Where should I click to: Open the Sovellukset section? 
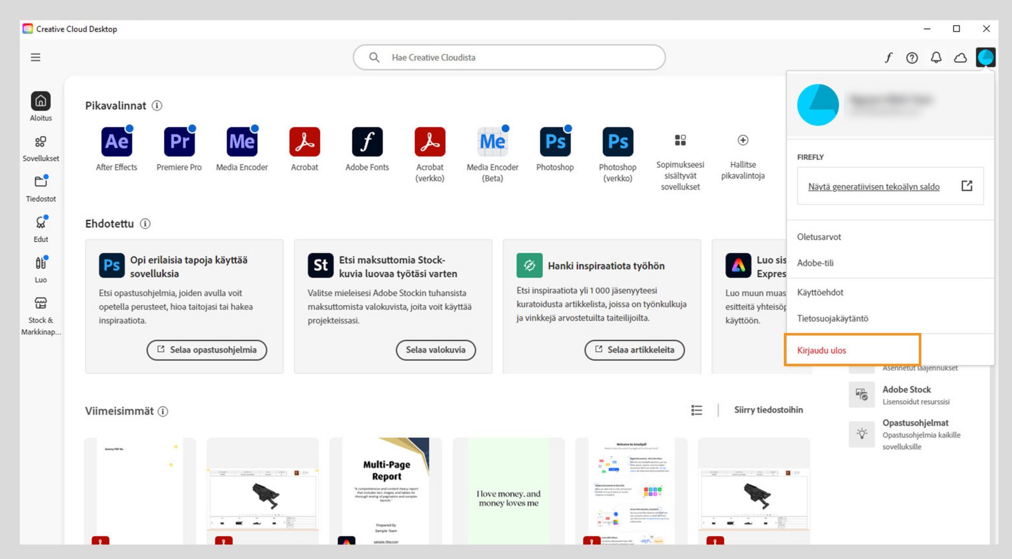pyautogui.click(x=41, y=149)
